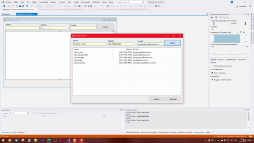
Task: Click the diagnostics timeline right marker
Action: point(245,23)
